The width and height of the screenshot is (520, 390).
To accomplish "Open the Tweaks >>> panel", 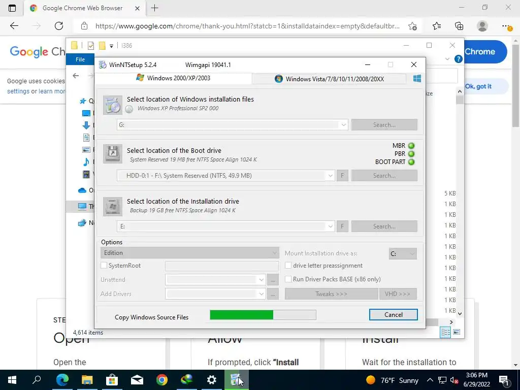I will [331, 294].
